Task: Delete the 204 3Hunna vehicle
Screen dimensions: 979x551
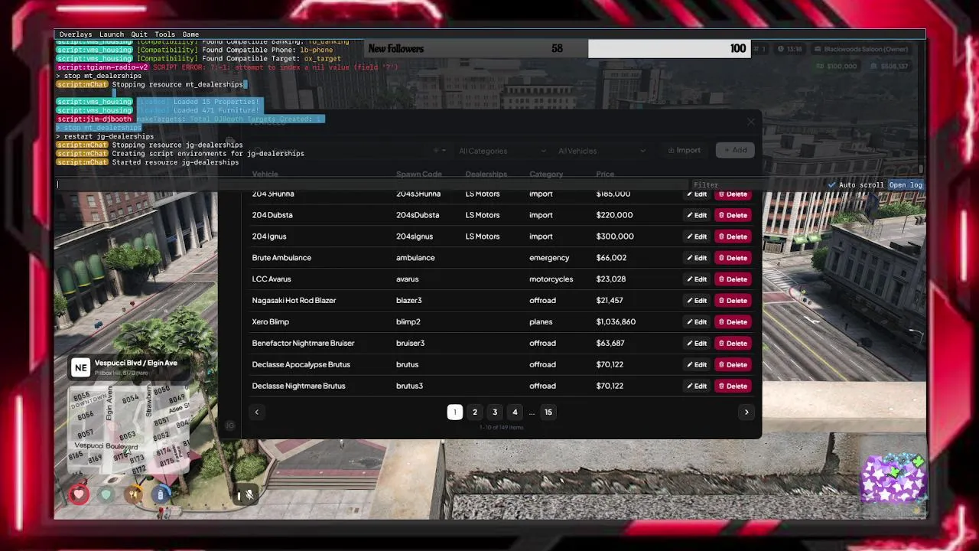Action: [x=733, y=194]
